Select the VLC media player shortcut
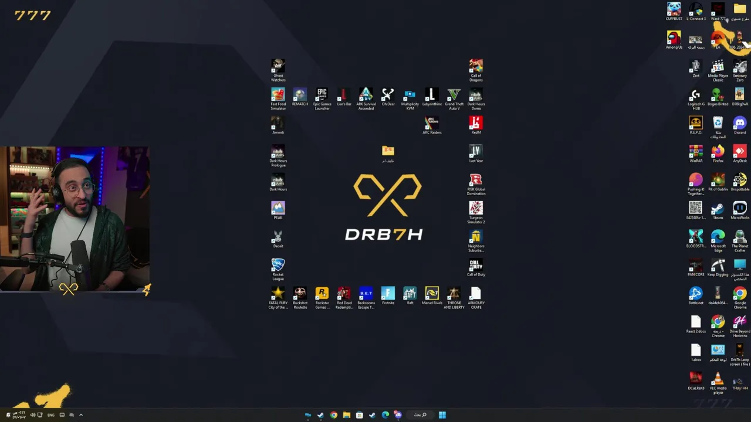The height and width of the screenshot is (422, 751). 718,383
